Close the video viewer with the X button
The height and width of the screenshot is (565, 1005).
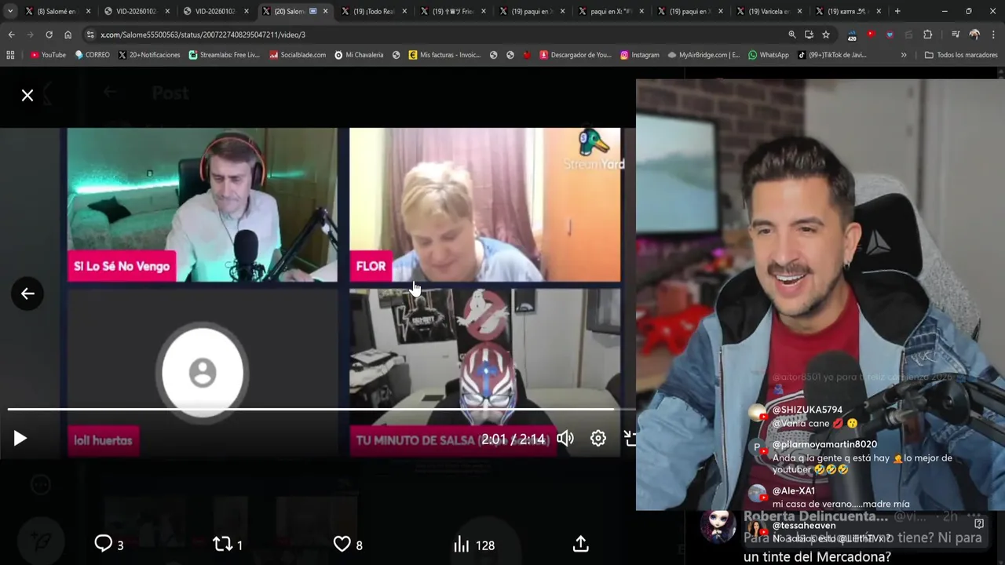click(27, 95)
